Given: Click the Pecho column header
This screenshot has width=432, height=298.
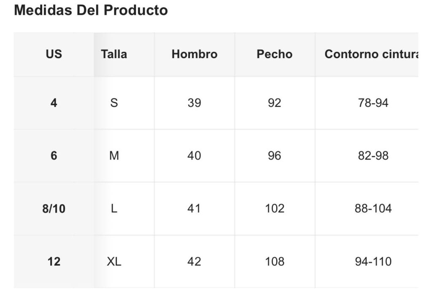Looking at the screenshot, I should (274, 54).
